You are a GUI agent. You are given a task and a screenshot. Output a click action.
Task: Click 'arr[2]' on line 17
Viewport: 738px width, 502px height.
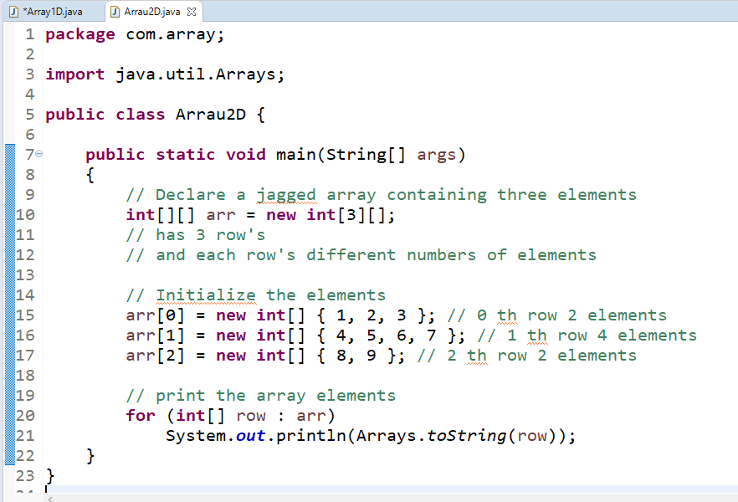155,356
